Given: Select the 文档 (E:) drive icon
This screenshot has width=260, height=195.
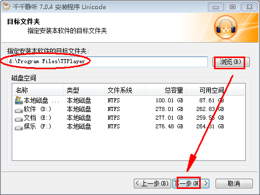Looking at the screenshot, I should pyautogui.click(x=19, y=119).
